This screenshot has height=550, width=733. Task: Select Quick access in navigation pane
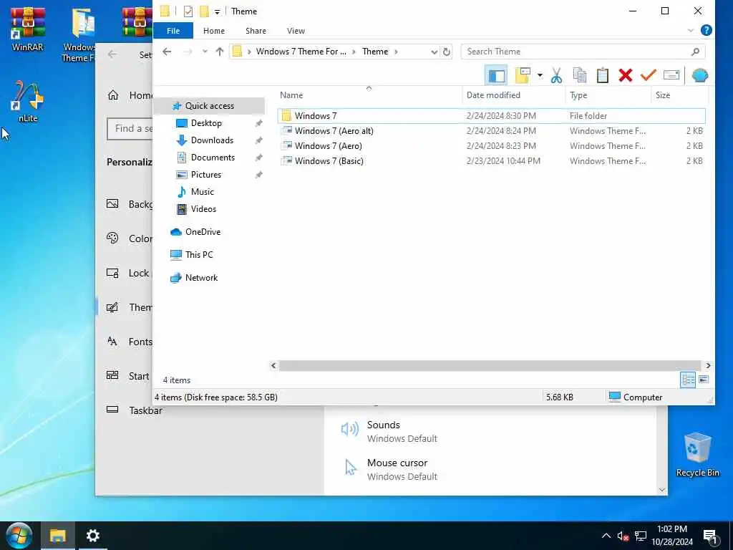[209, 106]
